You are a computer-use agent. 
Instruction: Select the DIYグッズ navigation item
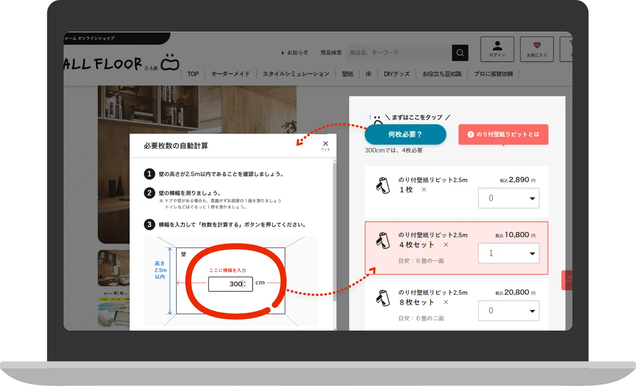397,74
